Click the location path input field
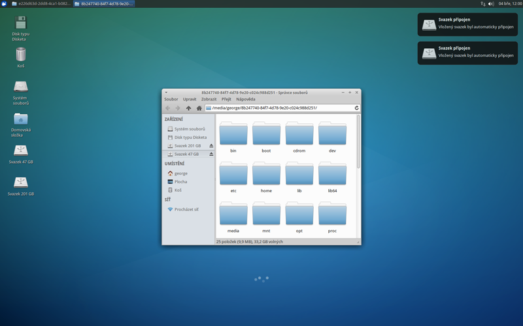 tap(281, 108)
